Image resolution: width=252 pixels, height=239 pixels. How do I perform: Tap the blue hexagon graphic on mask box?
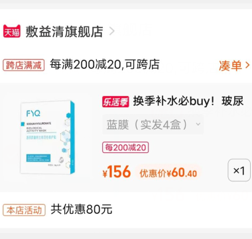(x=68, y=115)
